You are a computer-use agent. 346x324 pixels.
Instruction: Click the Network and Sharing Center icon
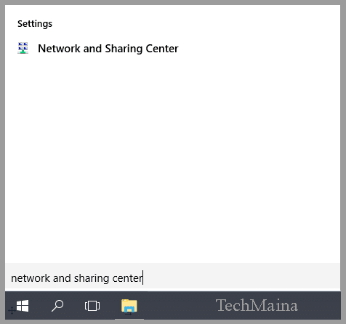coord(23,48)
